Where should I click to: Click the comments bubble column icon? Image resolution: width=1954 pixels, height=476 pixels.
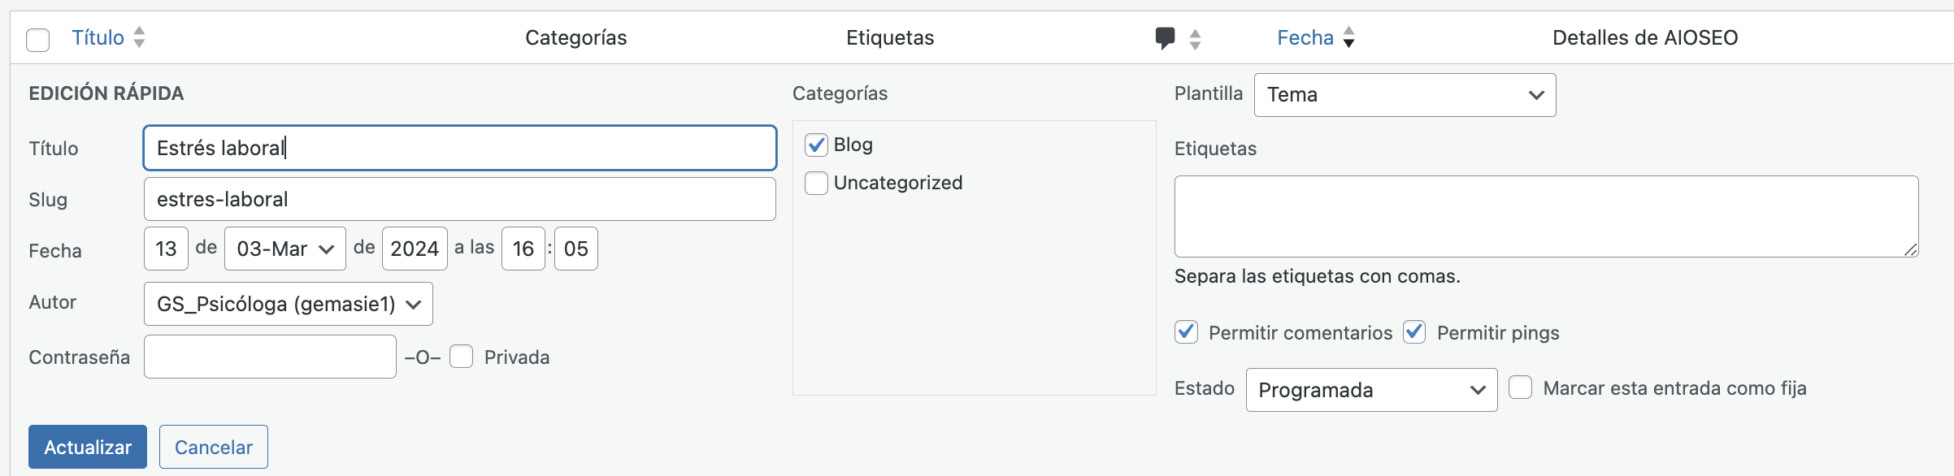point(1165,38)
